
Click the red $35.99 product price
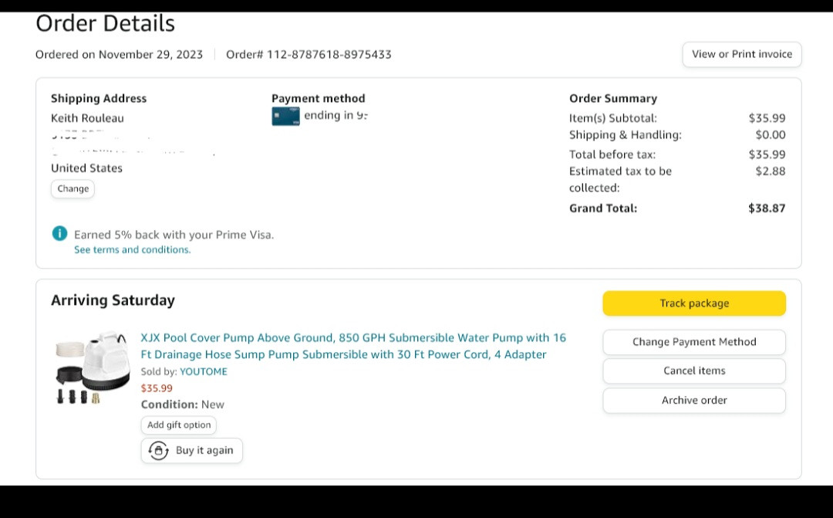click(x=157, y=388)
